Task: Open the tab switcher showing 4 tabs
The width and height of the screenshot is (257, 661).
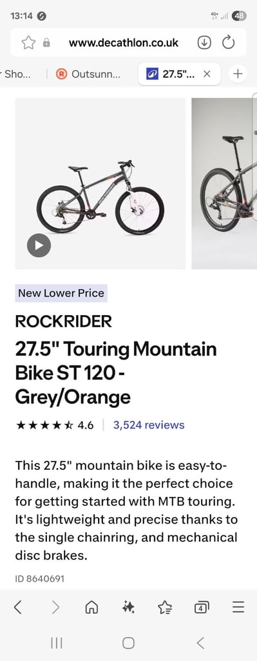Action: [202, 607]
